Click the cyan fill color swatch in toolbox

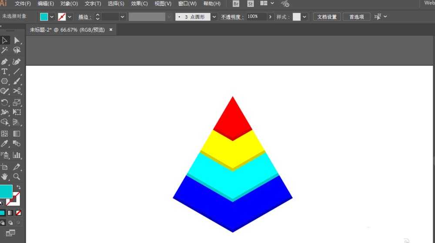(x=6, y=191)
